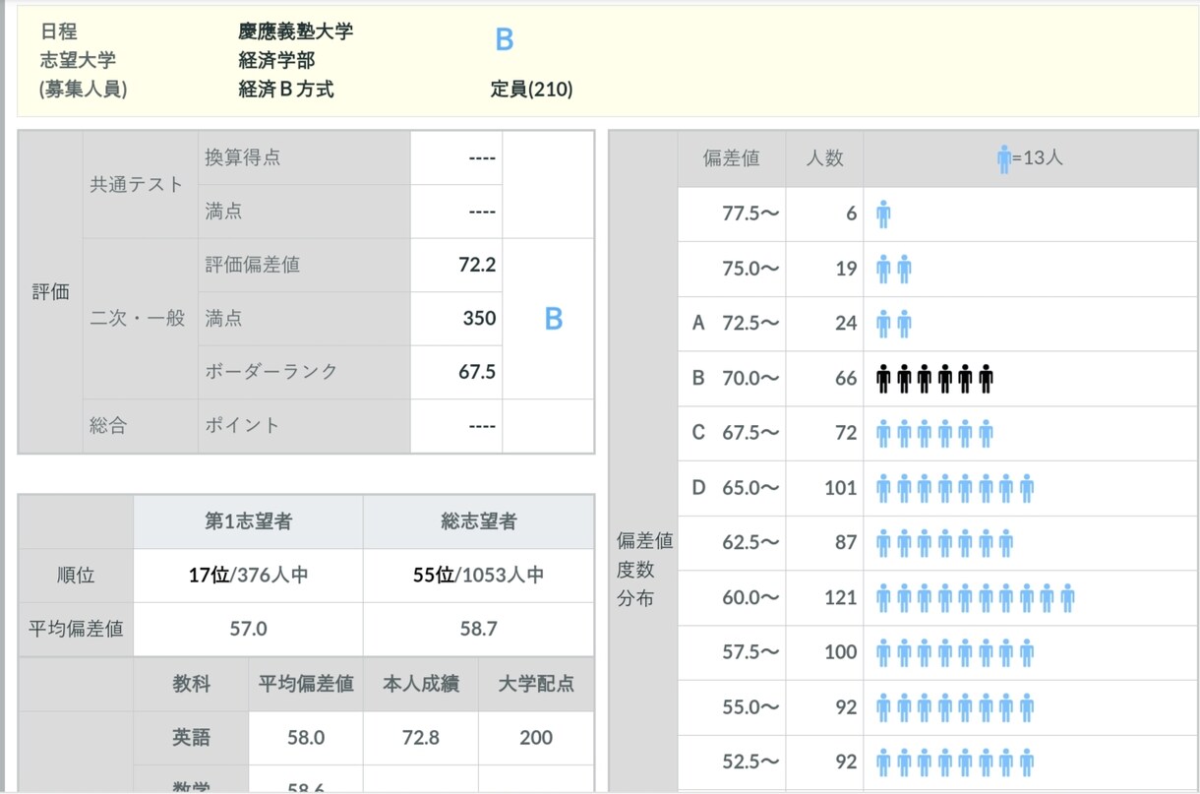Click the count 6 in the 77.5~ row

click(852, 214)
